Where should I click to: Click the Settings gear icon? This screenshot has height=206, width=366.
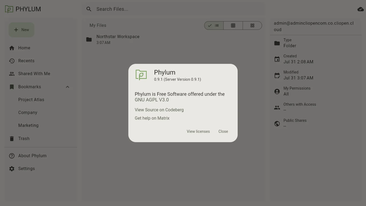tap(12, 169)
